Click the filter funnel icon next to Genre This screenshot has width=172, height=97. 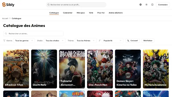pos(4,41)
